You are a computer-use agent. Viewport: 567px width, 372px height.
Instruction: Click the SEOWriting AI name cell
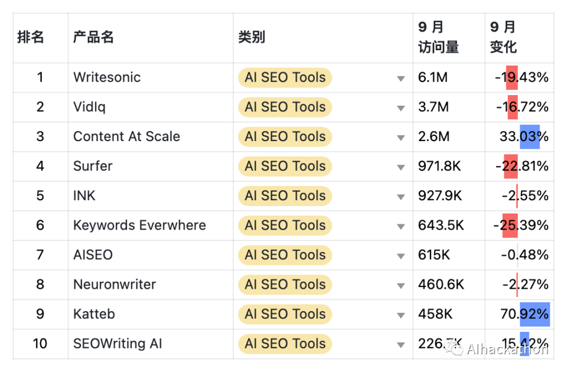(118, 344)
